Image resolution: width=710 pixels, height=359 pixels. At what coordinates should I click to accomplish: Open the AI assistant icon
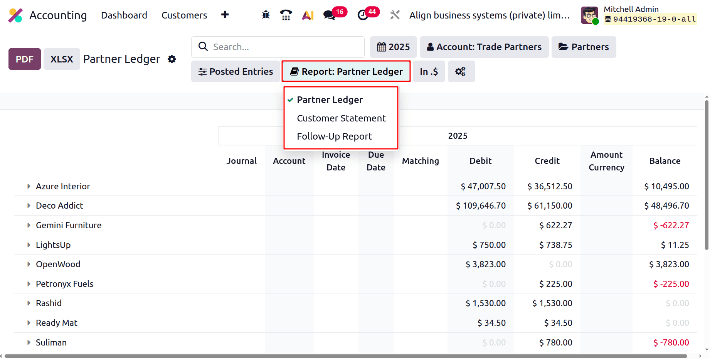pyautogui.click(x=308, y=15)
